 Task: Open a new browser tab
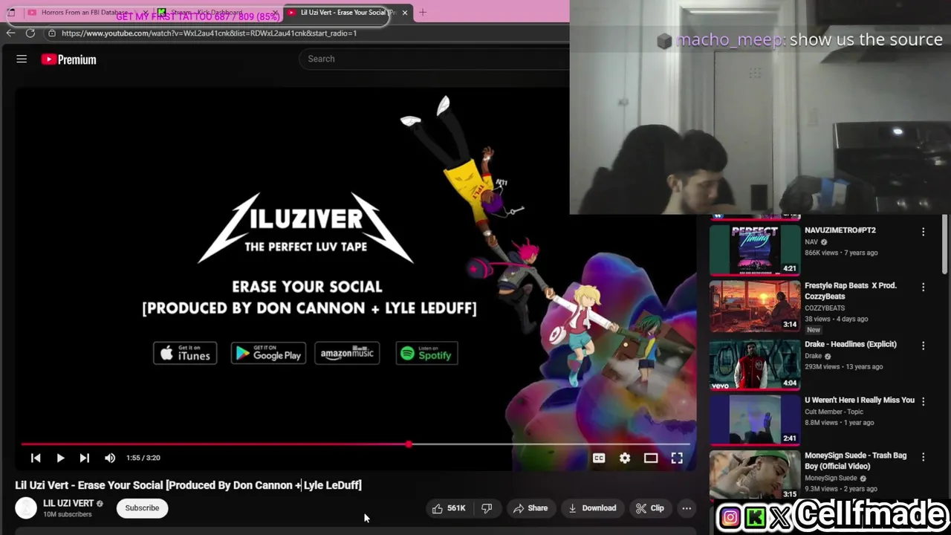(x=422, y=13)
